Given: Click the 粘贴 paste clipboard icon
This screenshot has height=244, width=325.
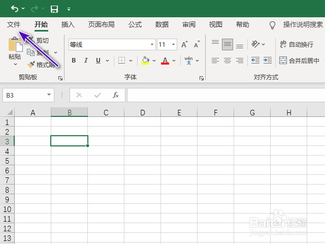Looking at the screenshot, I should point(15,44).
